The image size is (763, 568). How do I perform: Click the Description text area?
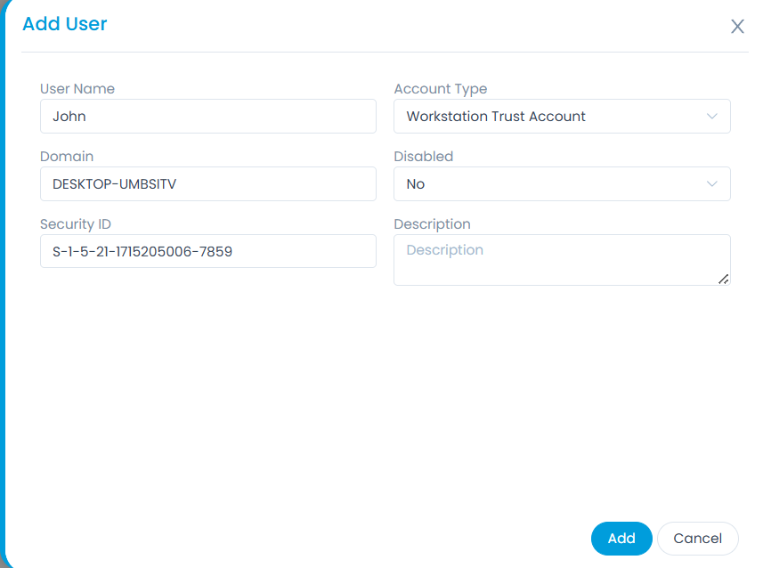point(562,259)
